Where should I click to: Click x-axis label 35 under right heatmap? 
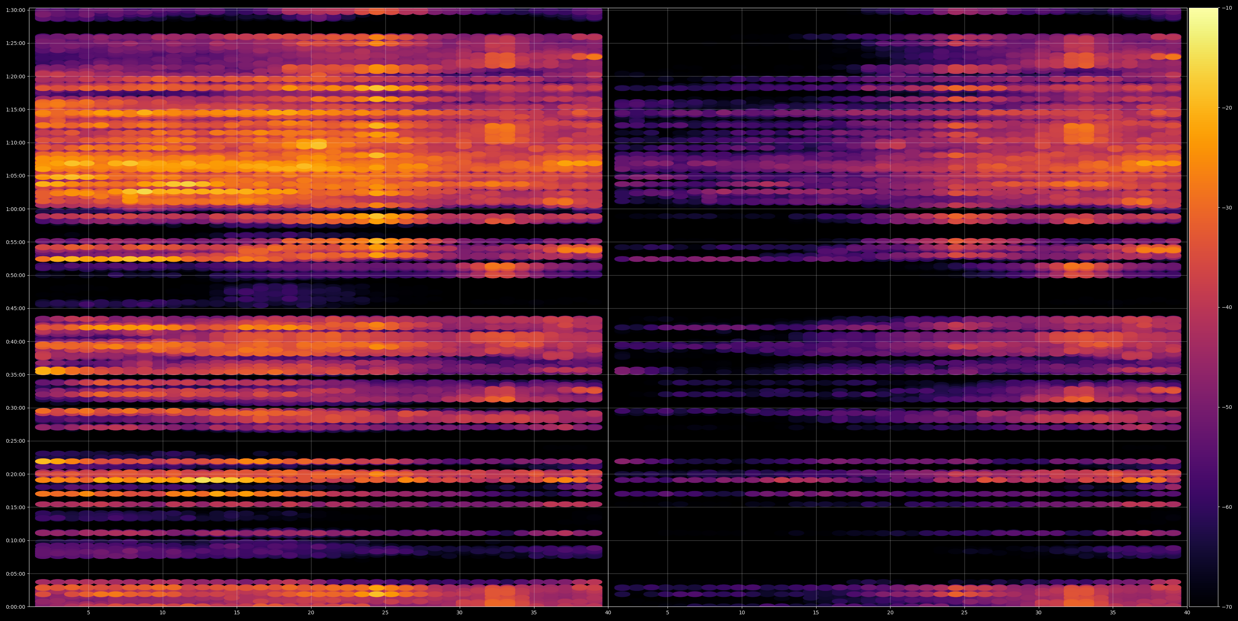coord(1113,613)
